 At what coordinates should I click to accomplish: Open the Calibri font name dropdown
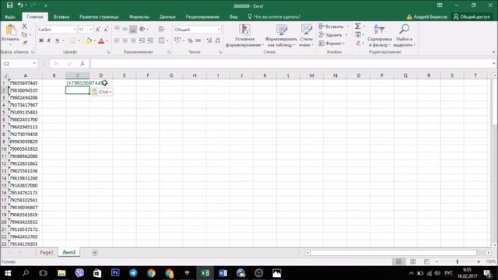click(x=75, y=30)
